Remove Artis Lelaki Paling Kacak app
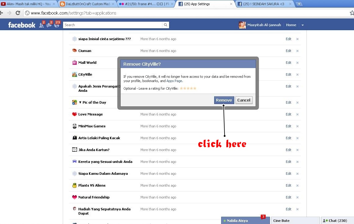Screen dimensions: 354x224 click(x=297, y=138)
